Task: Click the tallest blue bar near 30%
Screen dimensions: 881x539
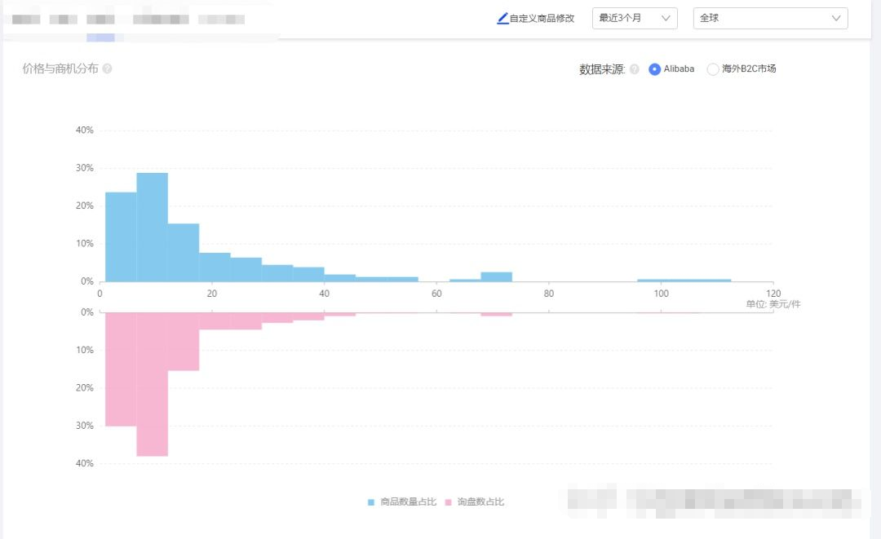Action: coord(153,228)
